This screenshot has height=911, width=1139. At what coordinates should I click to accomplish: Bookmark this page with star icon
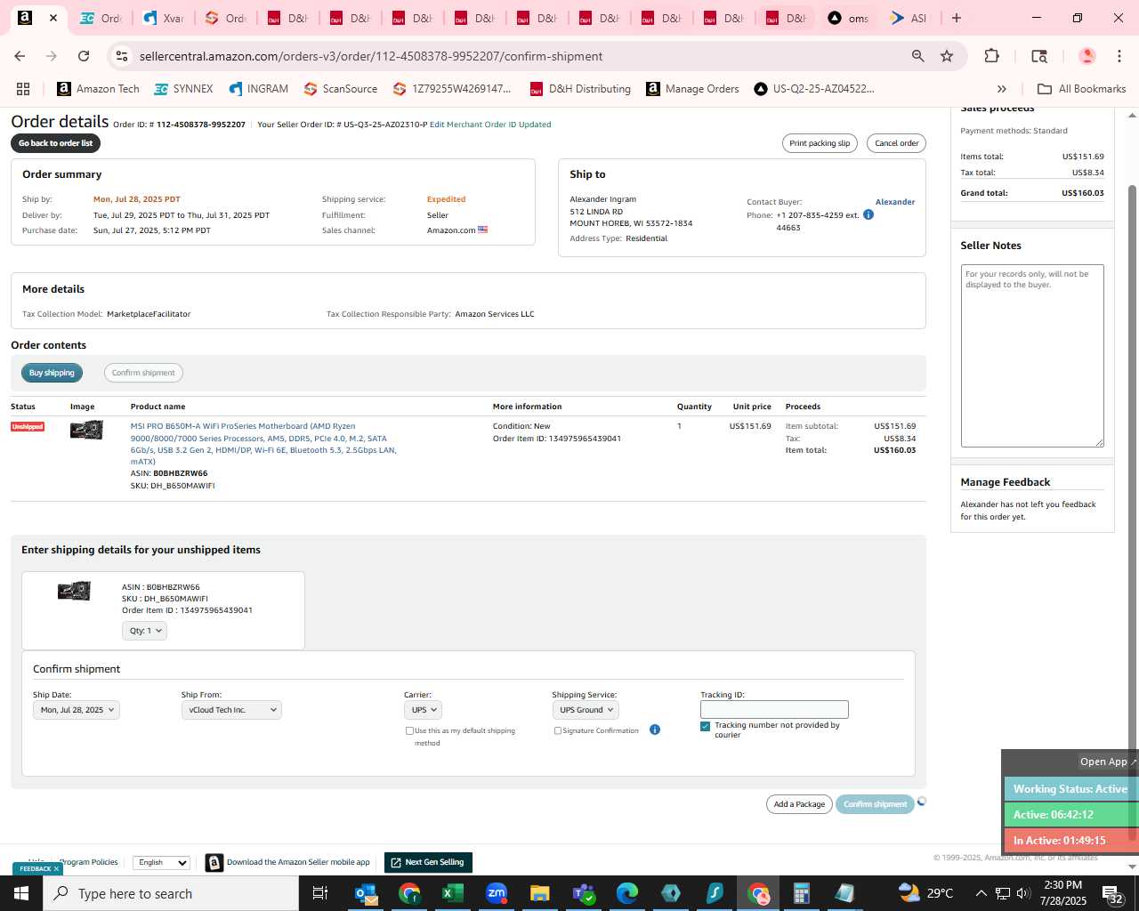coord(947,56)
